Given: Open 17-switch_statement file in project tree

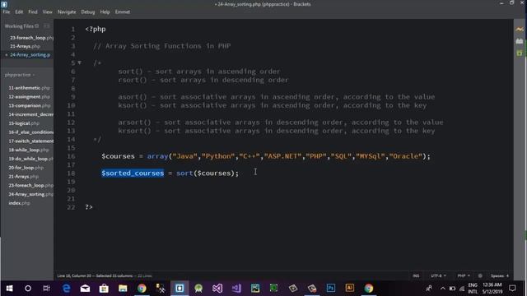Looking at the screenshot, I should pos(30,141).
